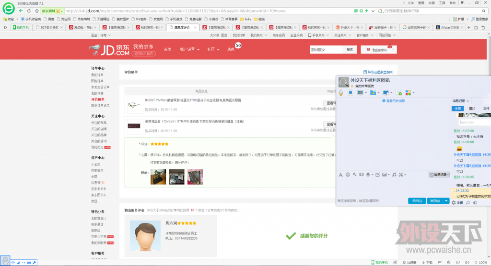Click the lightning speed-mode icon in address bar
The image size is (491, 266).
pyautogui.click(x=366, y=11)
